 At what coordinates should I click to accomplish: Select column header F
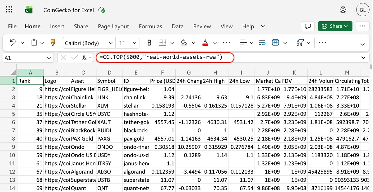[162, 73]
